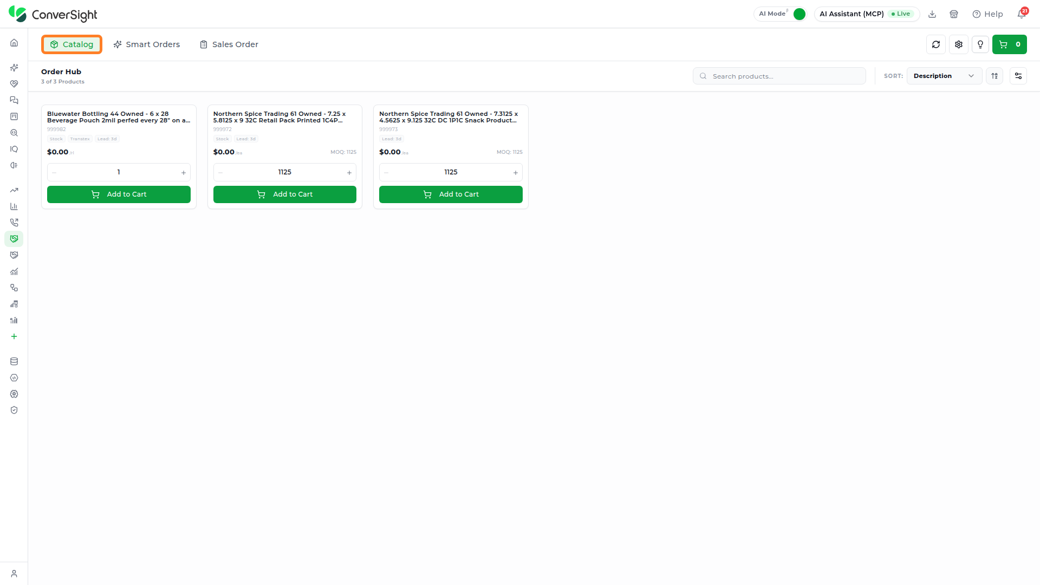The width and height of the screenshot is (1040, 585).
Task: Click the IQ sidebar icon
Action: (x=14, y=149)
